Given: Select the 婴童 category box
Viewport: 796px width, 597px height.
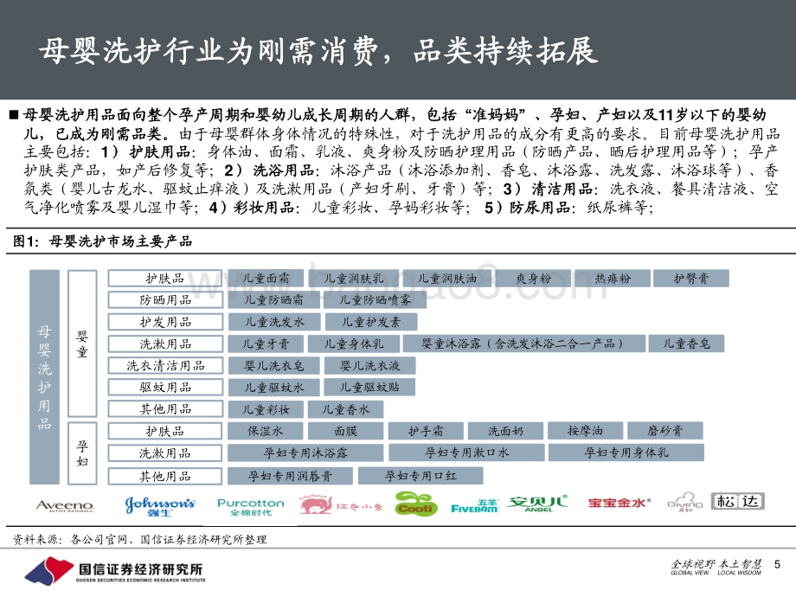Looking at the screenshot, I should [82, 343].
